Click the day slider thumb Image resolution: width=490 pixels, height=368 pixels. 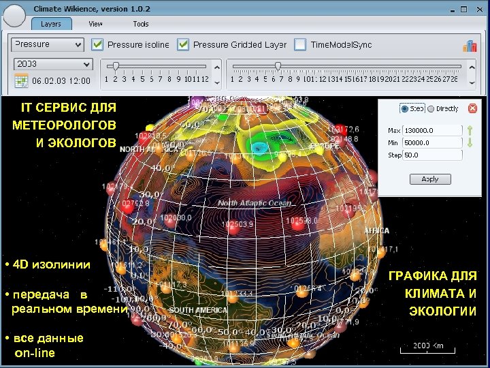(x=278, y=66)
